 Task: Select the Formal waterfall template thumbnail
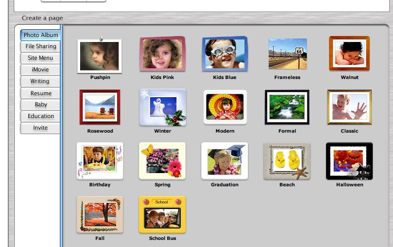click(287, 107)
